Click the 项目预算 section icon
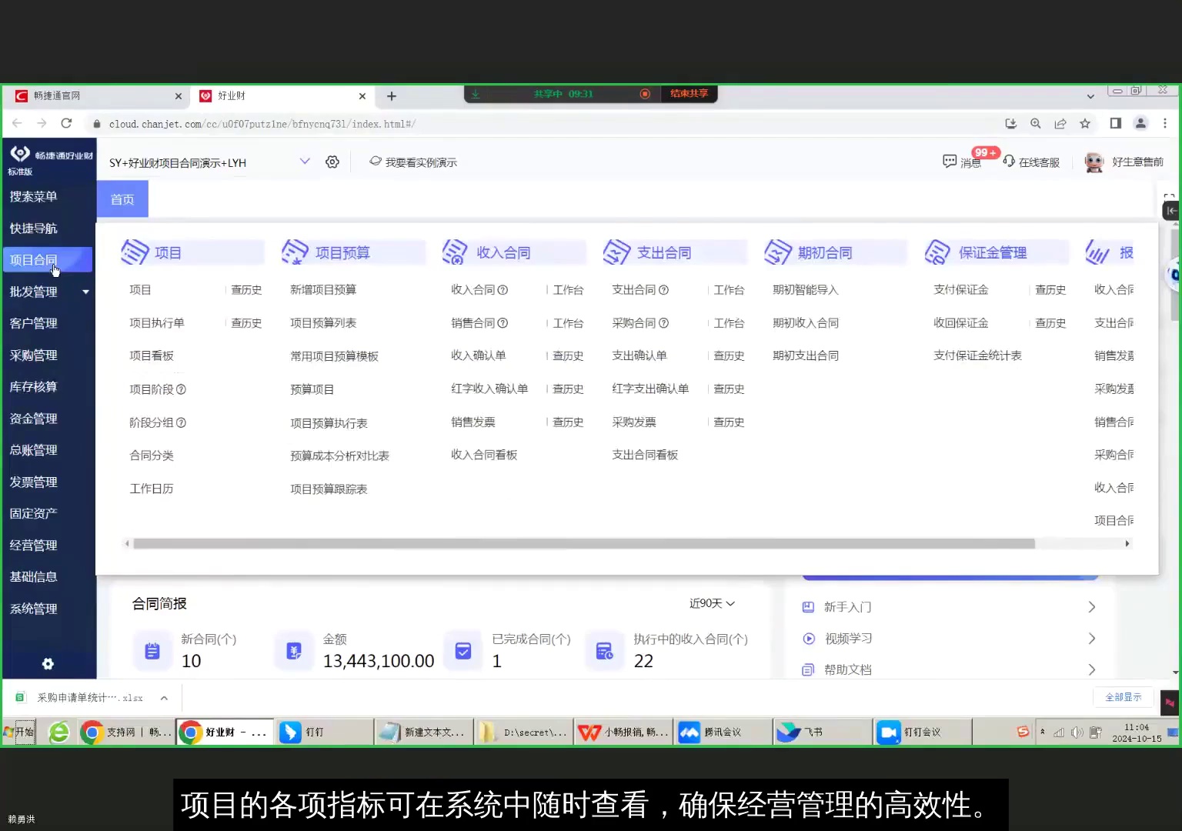This screenshot has width=1182, height=831. [x=295, y=252]
